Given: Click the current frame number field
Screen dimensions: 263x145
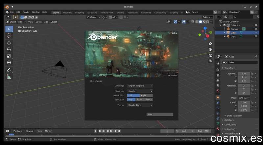Looking at the screenshot, I should [x=167, y=131].
